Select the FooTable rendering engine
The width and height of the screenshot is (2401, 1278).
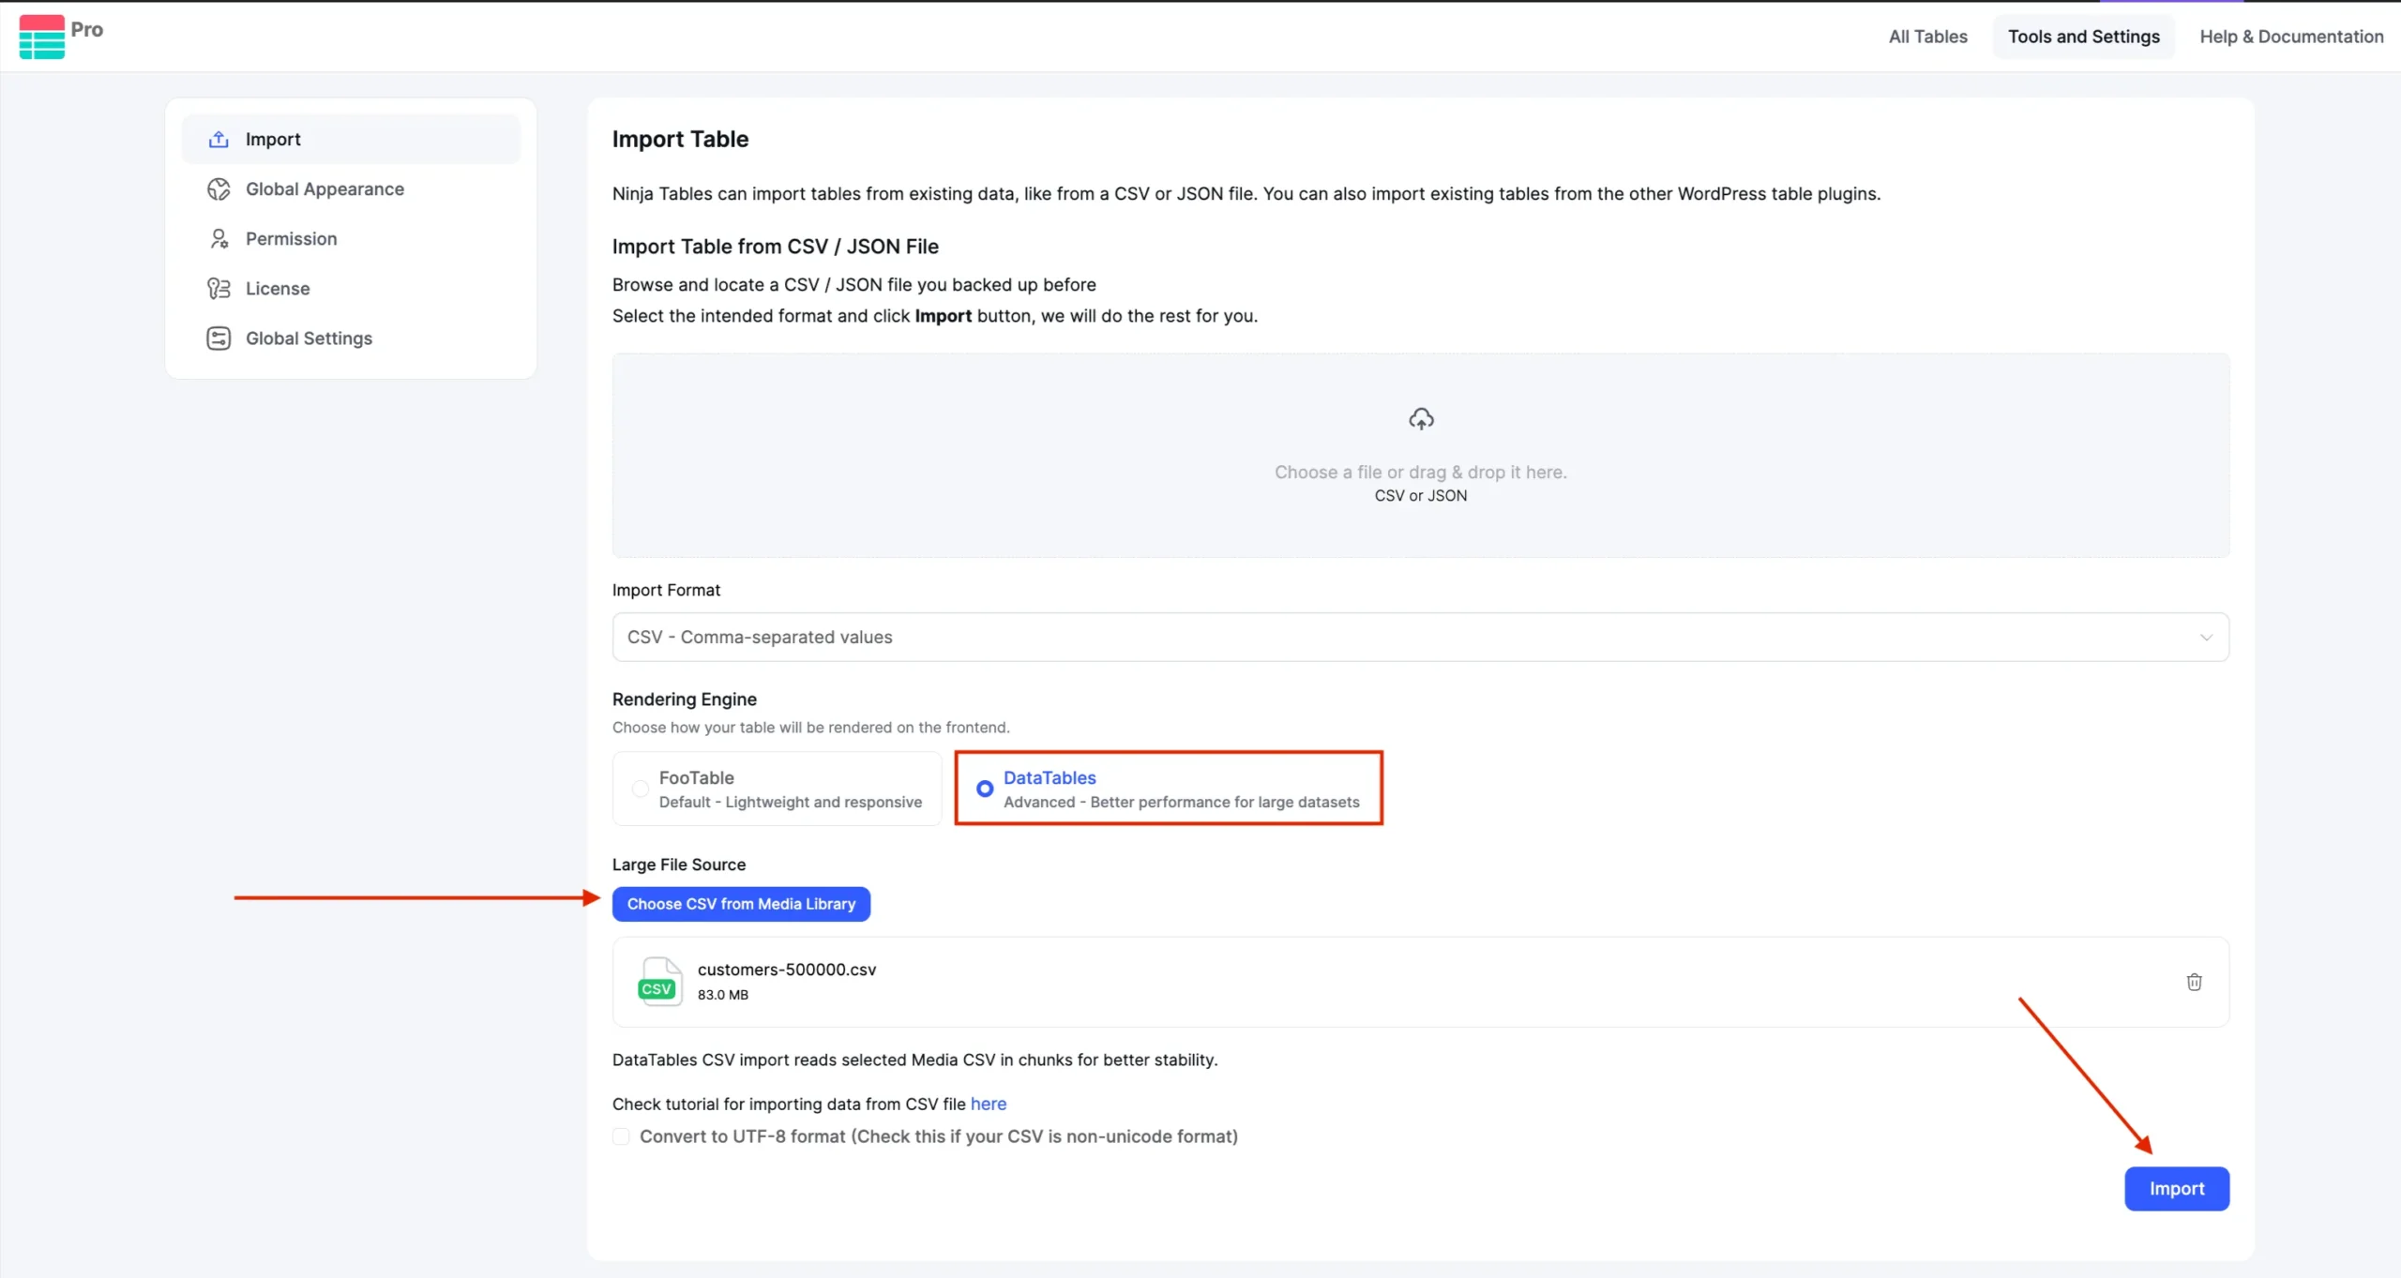[x=639, y=789]
